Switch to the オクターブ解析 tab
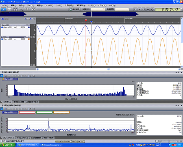Viewport: 183px width, 147px height. (x=48, y=138)
